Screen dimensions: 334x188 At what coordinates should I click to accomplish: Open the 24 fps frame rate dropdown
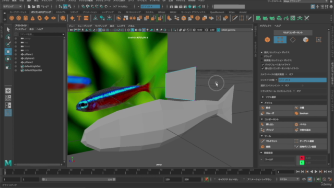(289, 179)
